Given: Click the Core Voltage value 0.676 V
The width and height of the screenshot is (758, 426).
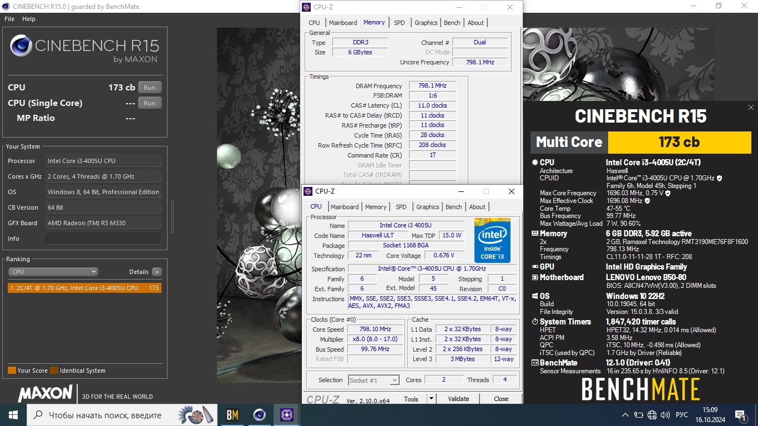Looking at the screenshot, I should coord(443,256).
